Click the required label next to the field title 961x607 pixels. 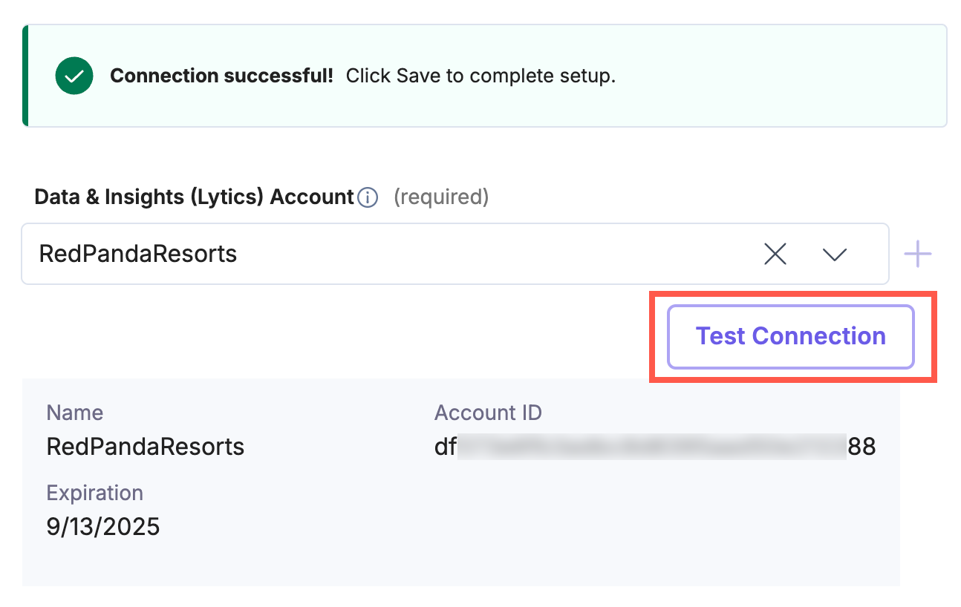[441, 197]
